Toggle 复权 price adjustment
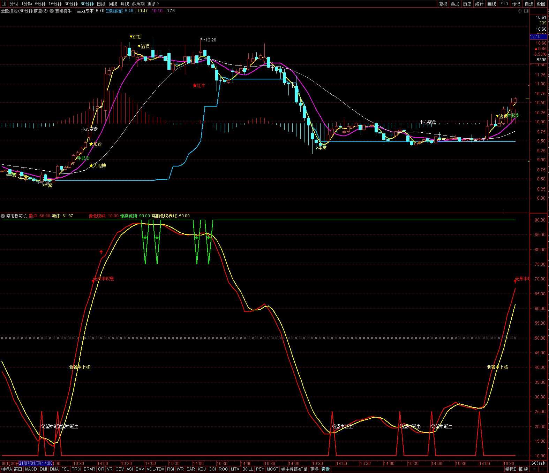This screenshot has width=549, height=473. [x=443, y=4]
